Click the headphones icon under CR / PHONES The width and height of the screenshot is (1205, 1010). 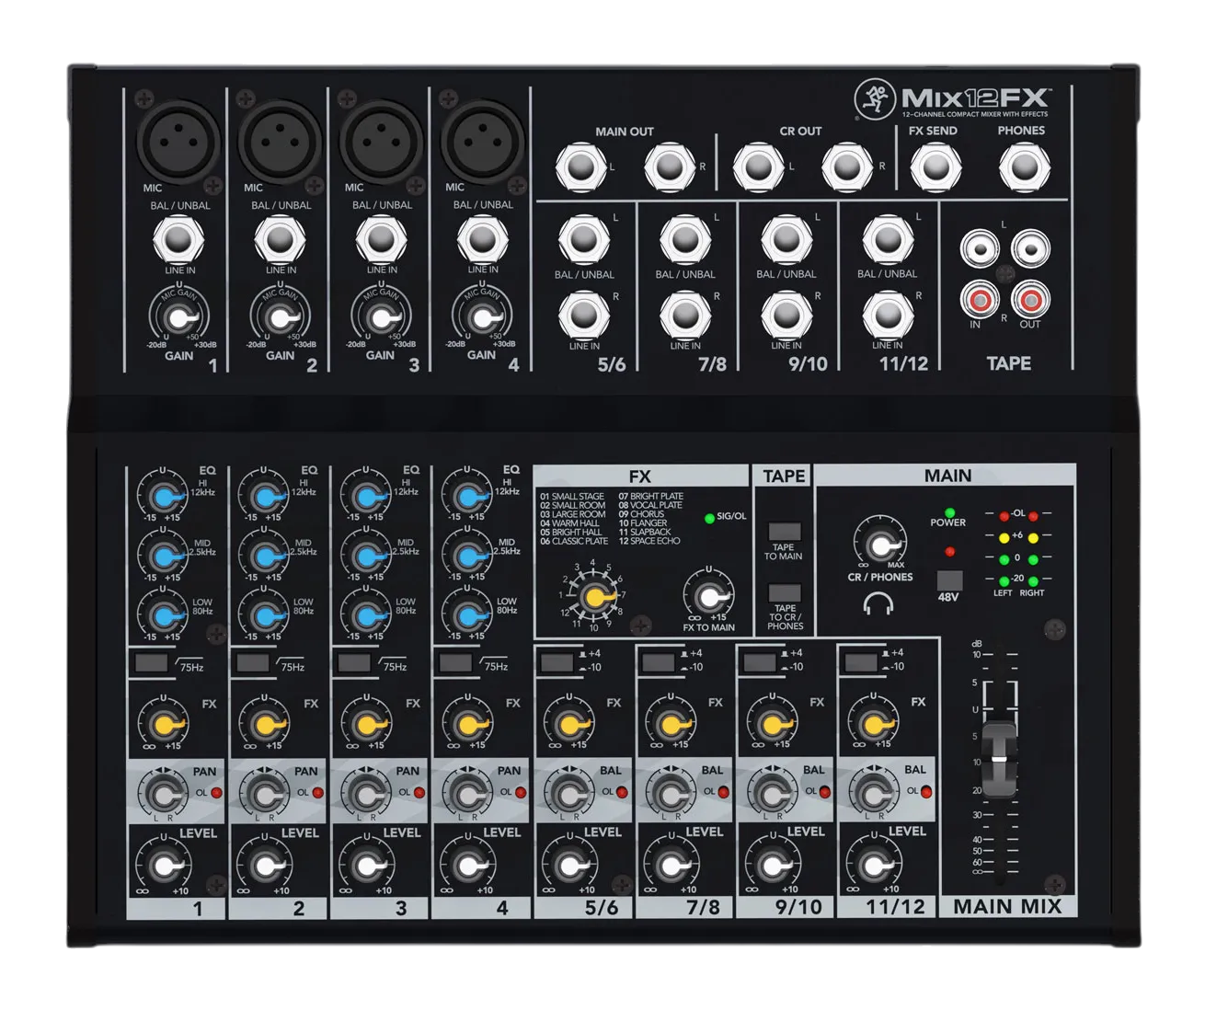click(878, 603)
